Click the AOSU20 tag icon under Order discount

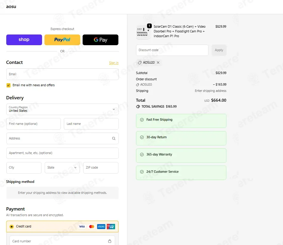(x=137, y=85)
